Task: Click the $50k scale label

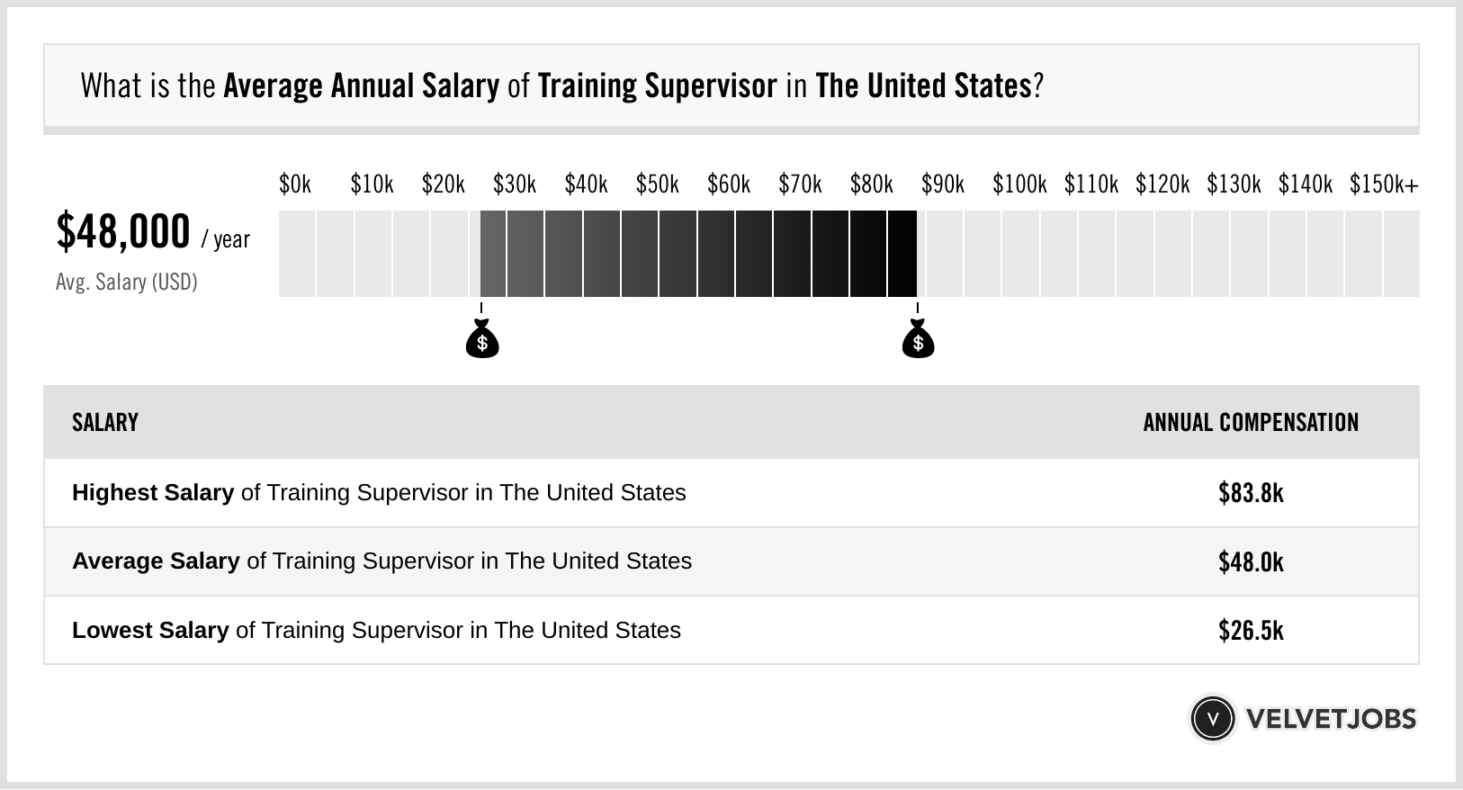Action: [658, 184]
